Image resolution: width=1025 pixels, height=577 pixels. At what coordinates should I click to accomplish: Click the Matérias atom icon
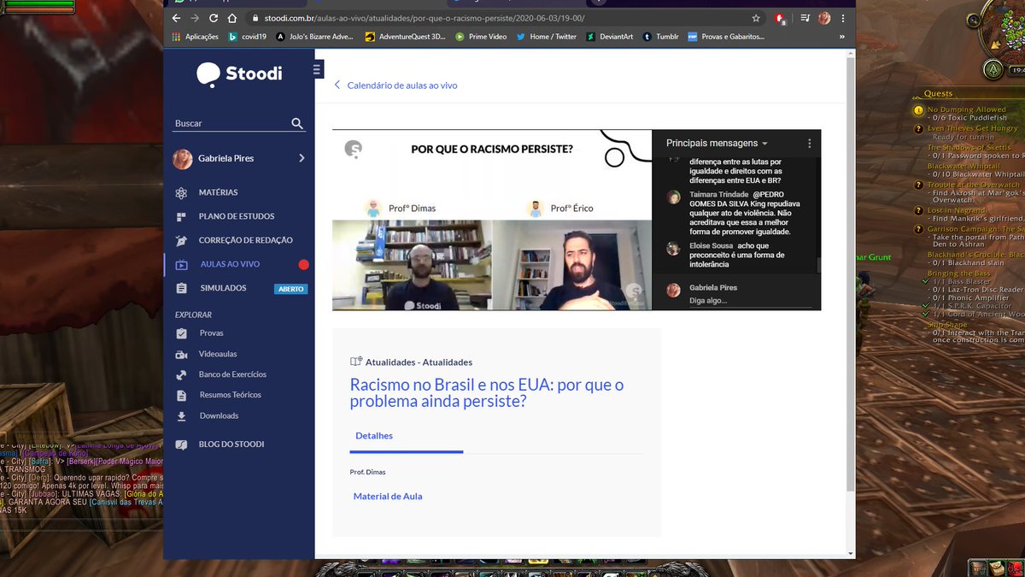pyautogui.click(x=181, y=193)
